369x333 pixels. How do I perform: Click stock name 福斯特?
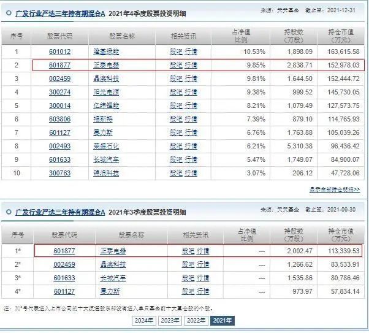tap(103, 119)
